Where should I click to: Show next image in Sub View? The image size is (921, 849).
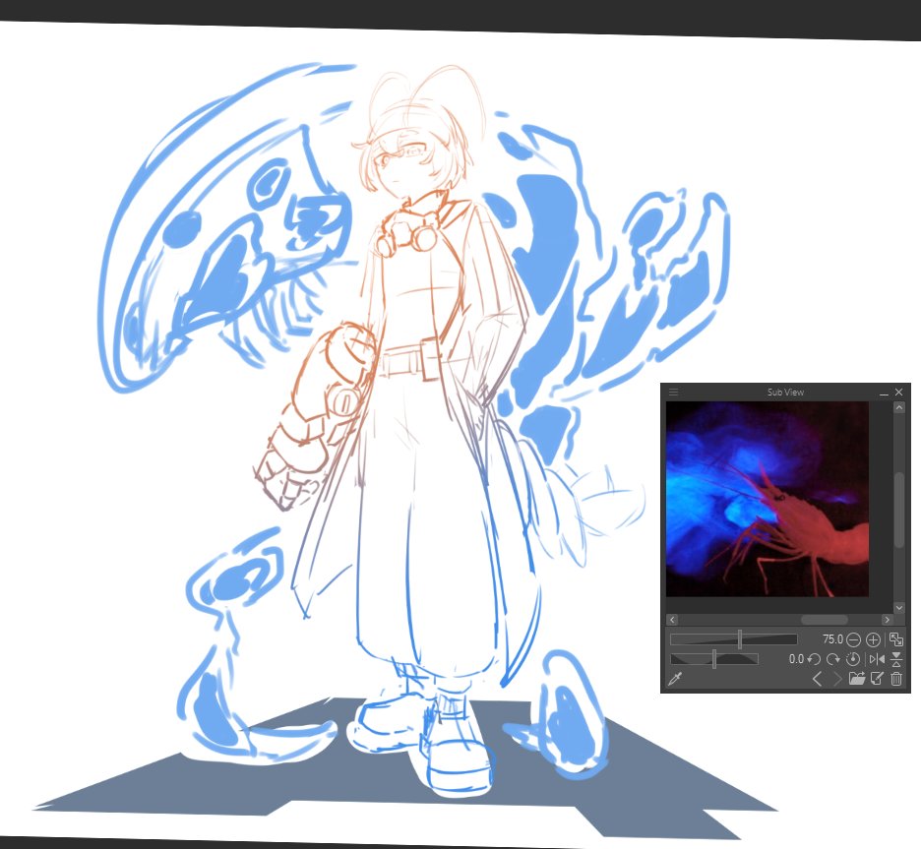[837, 679]
